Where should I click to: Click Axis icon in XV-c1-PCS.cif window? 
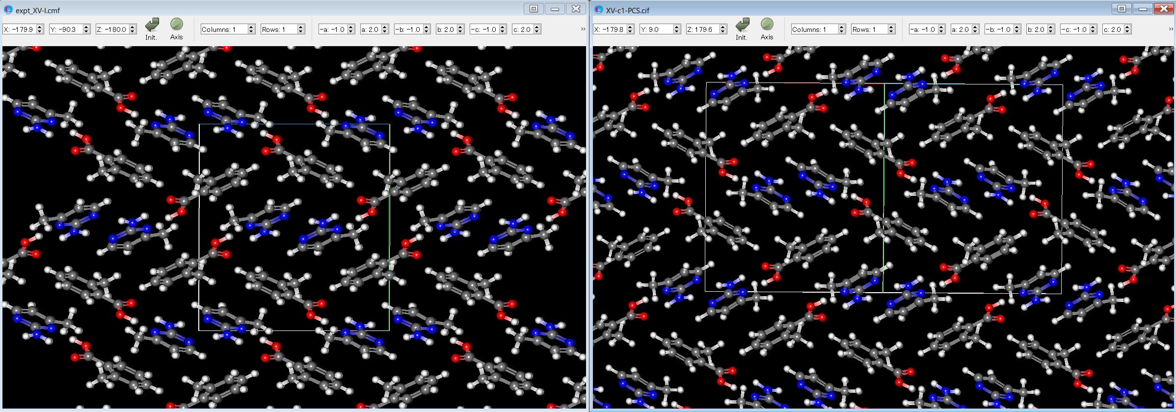tap(767, 24)
